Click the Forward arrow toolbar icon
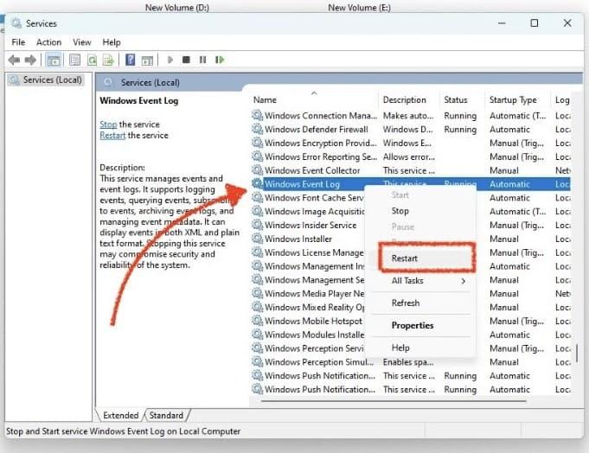Screen dimensions: 589x453 [x=30, y=60]
